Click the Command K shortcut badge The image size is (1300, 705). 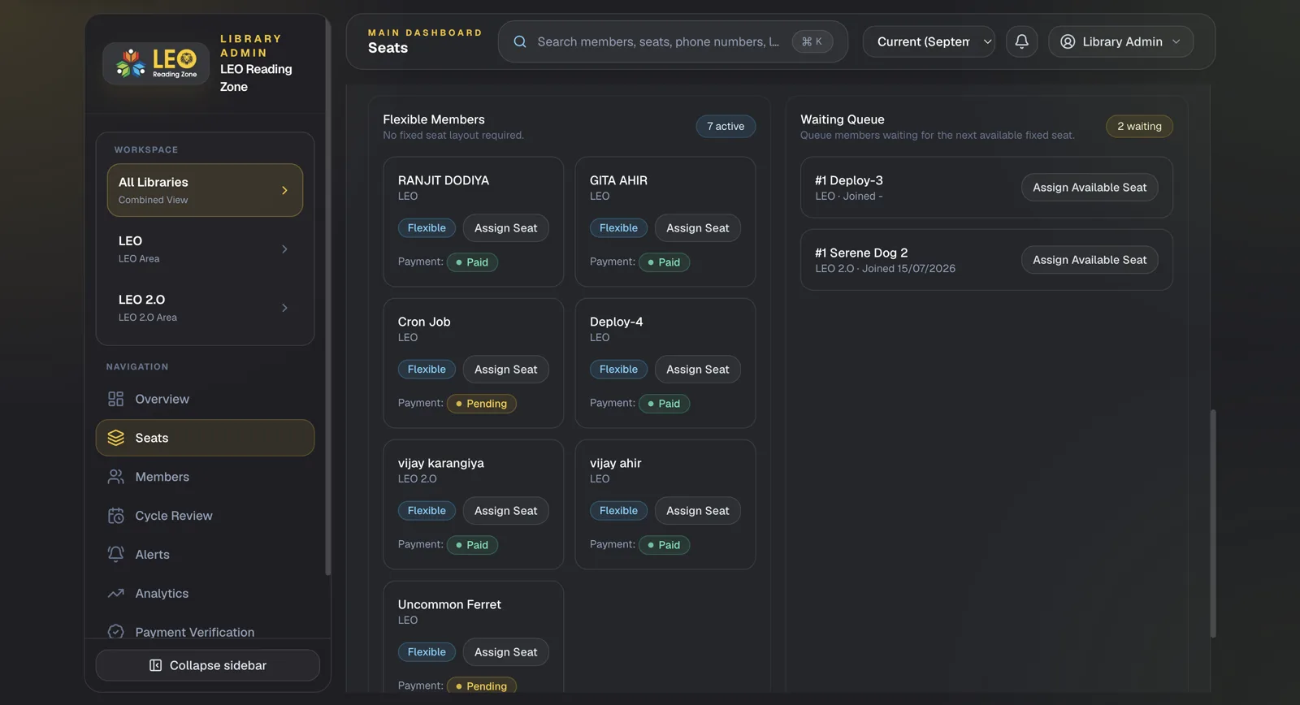point(812,41)
